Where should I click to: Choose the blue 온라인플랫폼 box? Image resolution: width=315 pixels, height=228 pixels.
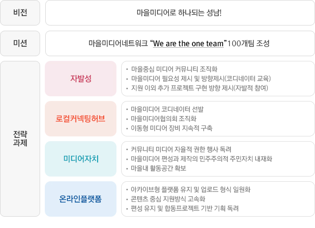tap(81, 199)
